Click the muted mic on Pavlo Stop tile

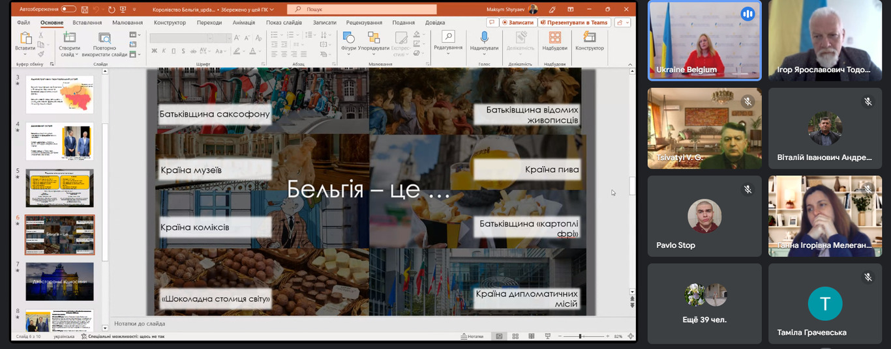748,189
